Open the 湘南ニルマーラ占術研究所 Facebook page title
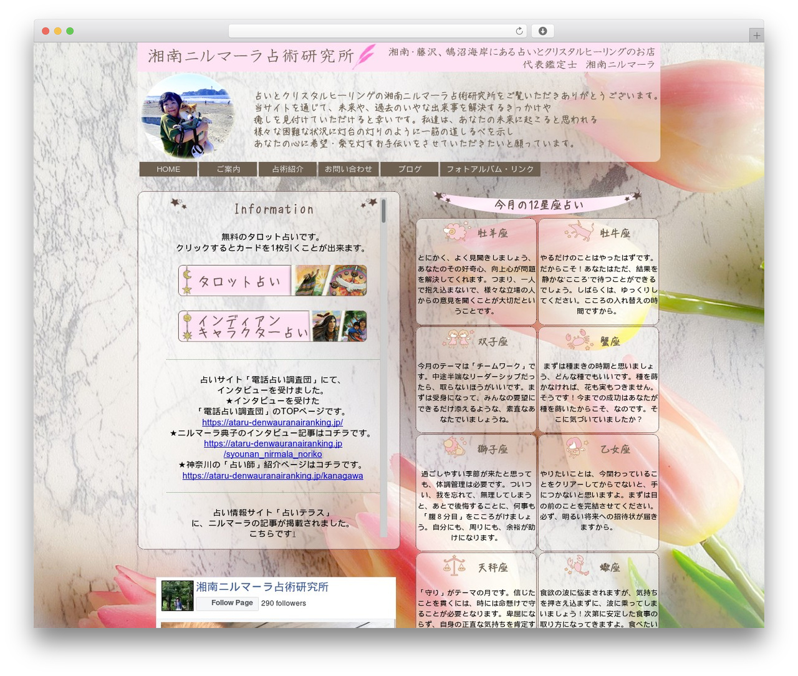798x676 pixels. click(x=262, y=587)
